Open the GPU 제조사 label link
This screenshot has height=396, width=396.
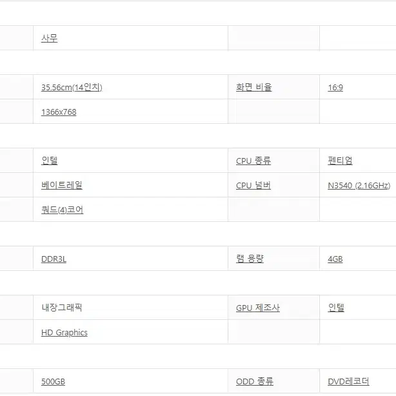point(258,308)
